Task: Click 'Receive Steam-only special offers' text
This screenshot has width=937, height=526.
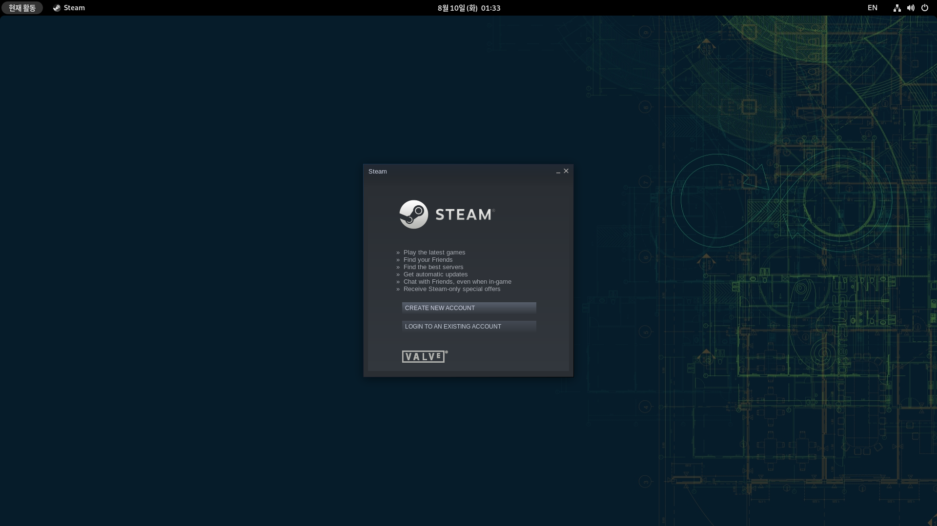Action: pos(452,289)
